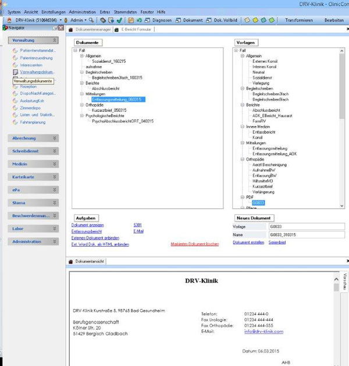
Task: Click the S301 link
Action: pos(138,225)
